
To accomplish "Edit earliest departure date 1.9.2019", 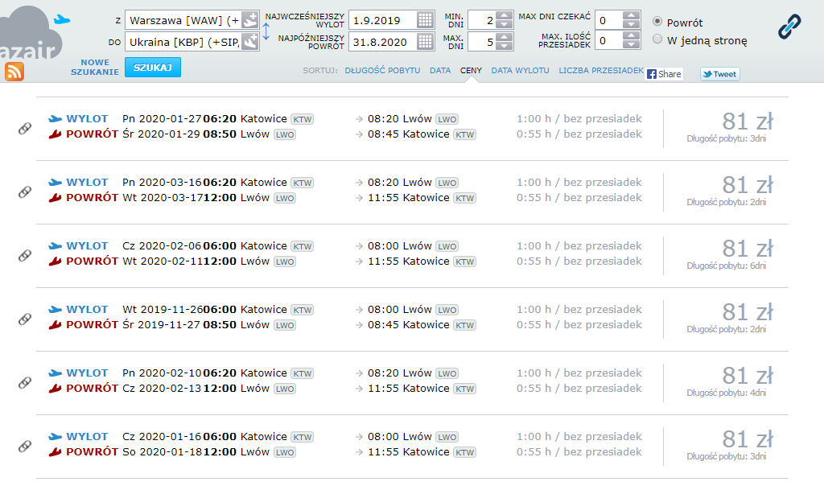I will 384,20.
